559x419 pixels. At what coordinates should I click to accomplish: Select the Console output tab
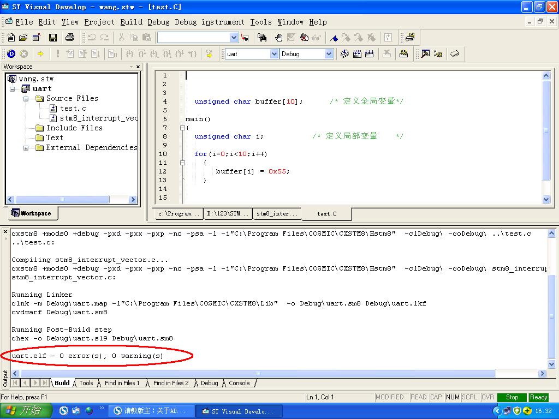pyautogui.click(x=239, y=383)
